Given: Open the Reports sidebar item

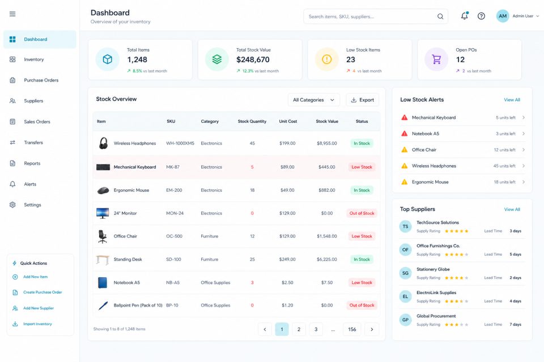Looking at the screenshot, I should pos(40,163).
